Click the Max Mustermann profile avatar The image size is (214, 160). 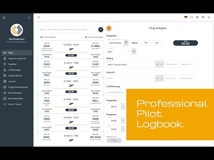point(16,30)
